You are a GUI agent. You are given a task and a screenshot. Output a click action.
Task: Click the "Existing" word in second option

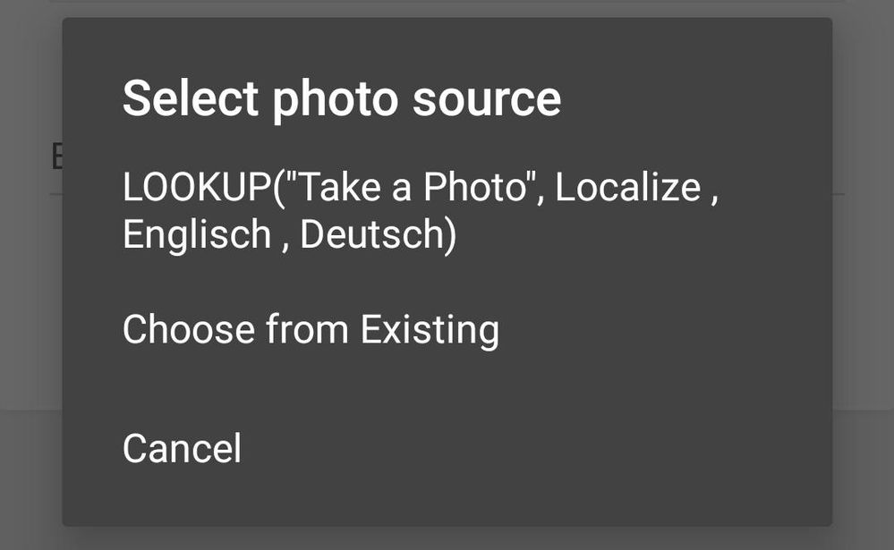[430, 329]
